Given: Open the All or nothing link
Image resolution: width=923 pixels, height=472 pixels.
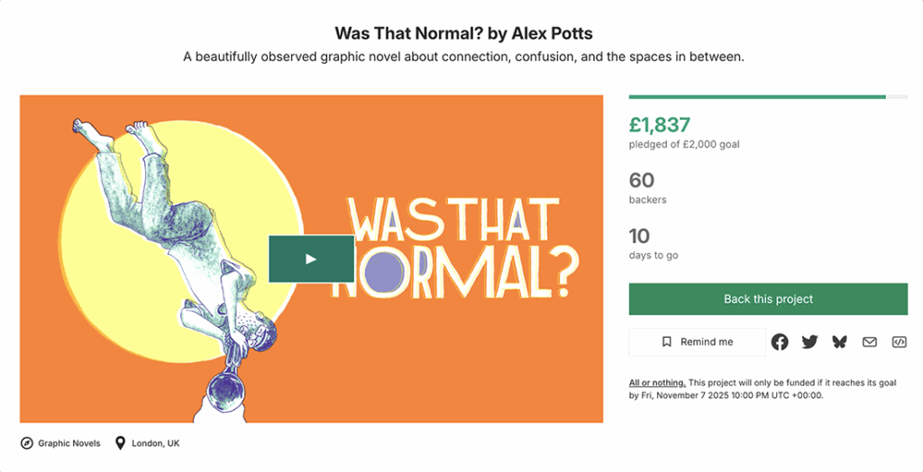Looking at the screenshot, I should (x=657, y=383).
